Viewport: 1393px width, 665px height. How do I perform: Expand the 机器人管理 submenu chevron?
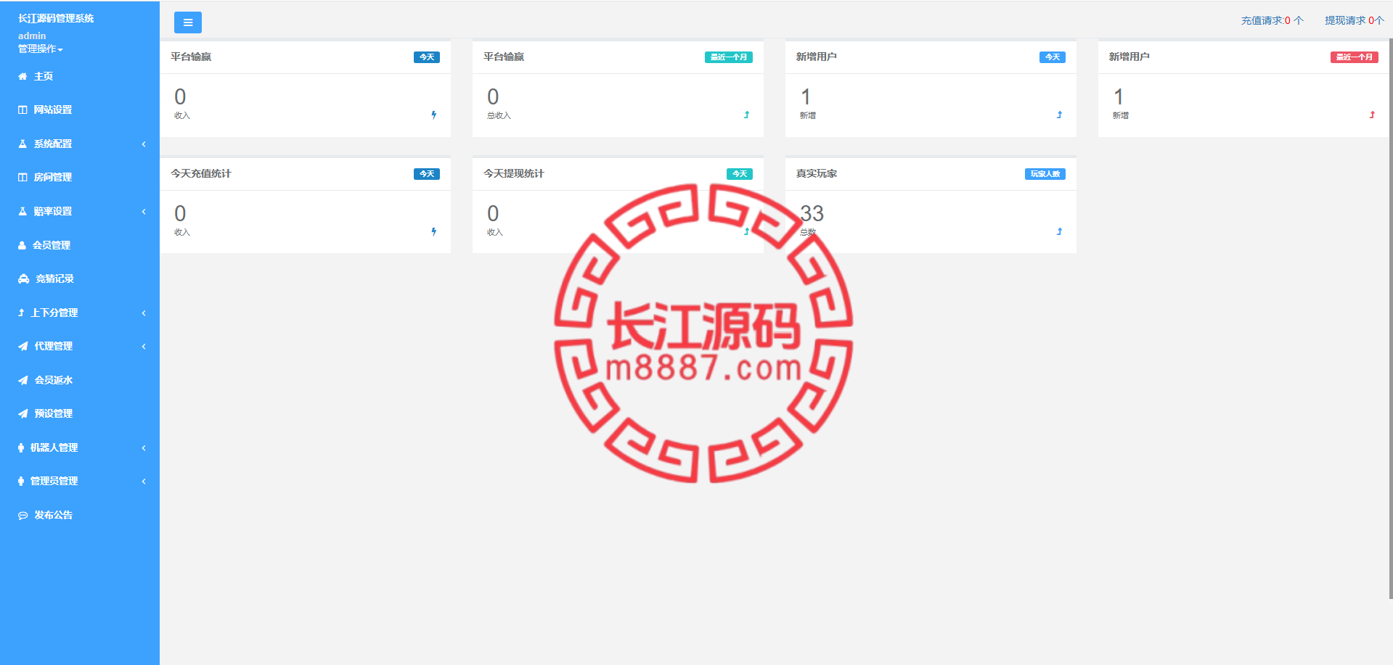[x=144, y=447]
